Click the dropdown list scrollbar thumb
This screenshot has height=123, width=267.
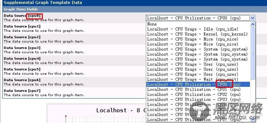(253, 53)
